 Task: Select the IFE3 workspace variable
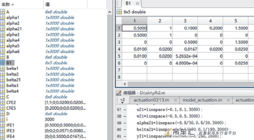[10, 131]
